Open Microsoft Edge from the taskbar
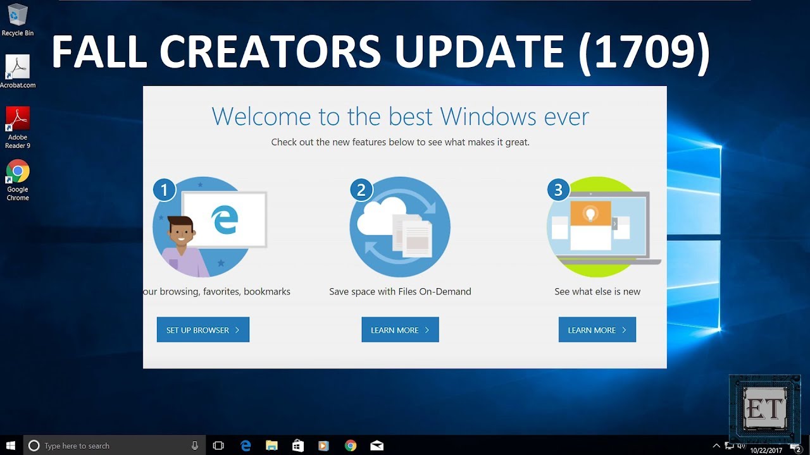This screenshot has width=810, height=455. pyautogui.click(x=246, y=446)
